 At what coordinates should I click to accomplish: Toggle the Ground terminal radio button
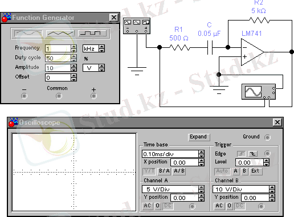tap(267, 137)
